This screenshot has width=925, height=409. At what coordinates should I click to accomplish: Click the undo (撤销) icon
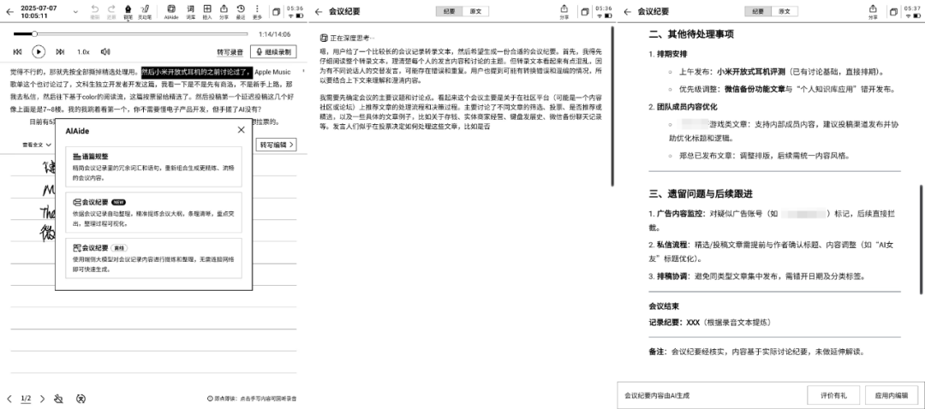pyautogui.click(x=95, y=11)
